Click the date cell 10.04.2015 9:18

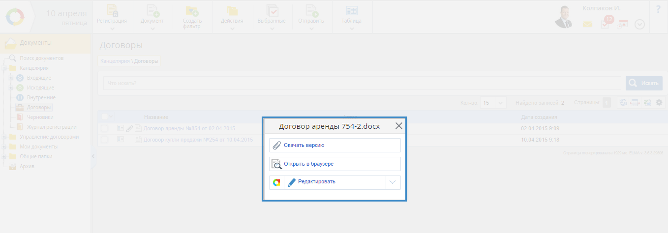point(540,140)
